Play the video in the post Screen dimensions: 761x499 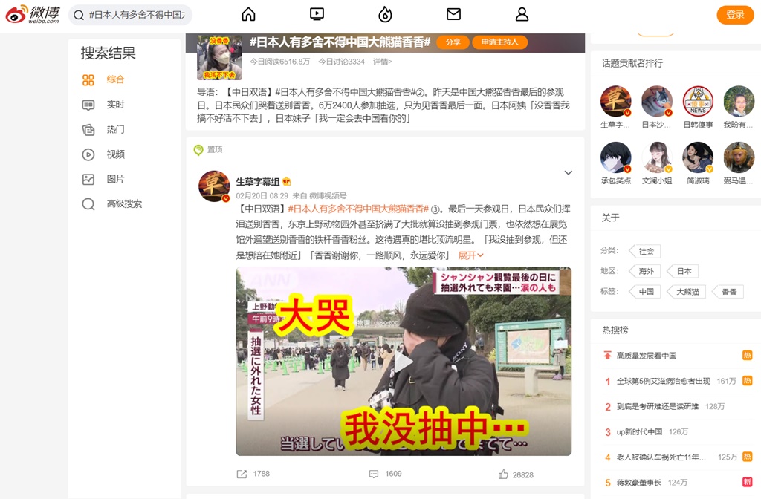click(x=403, y=362)
